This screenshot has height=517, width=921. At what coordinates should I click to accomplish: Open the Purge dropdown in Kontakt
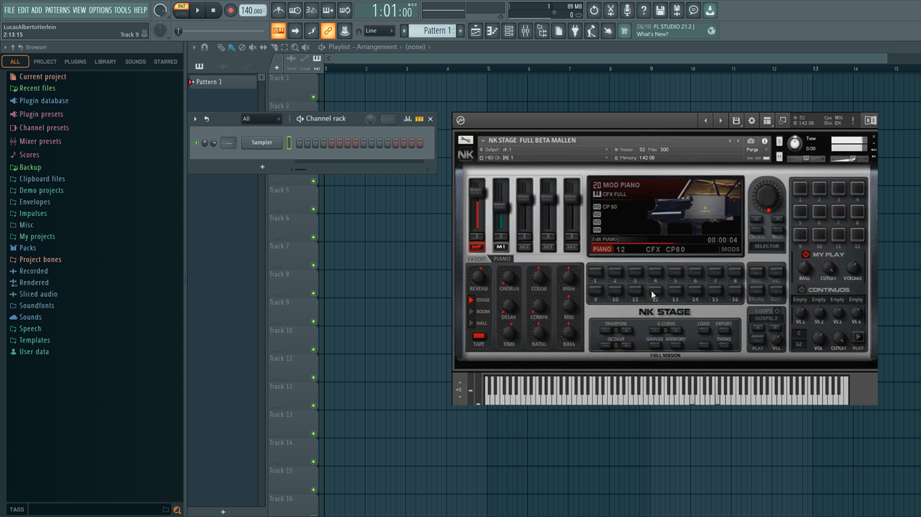tap(756, 149)
